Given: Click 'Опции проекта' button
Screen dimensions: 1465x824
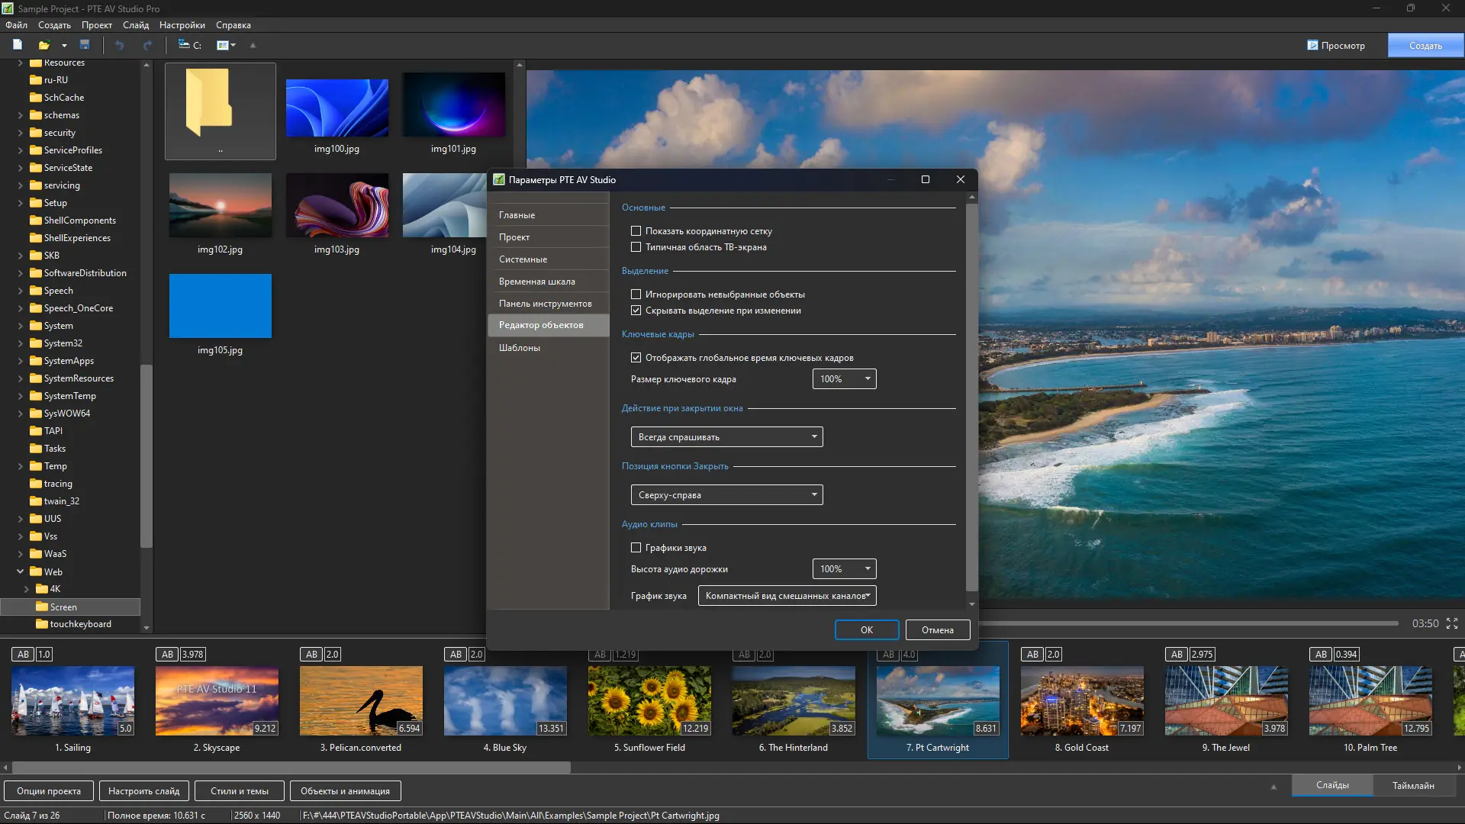Looking at the screenshot, I should tap(49, 791).
